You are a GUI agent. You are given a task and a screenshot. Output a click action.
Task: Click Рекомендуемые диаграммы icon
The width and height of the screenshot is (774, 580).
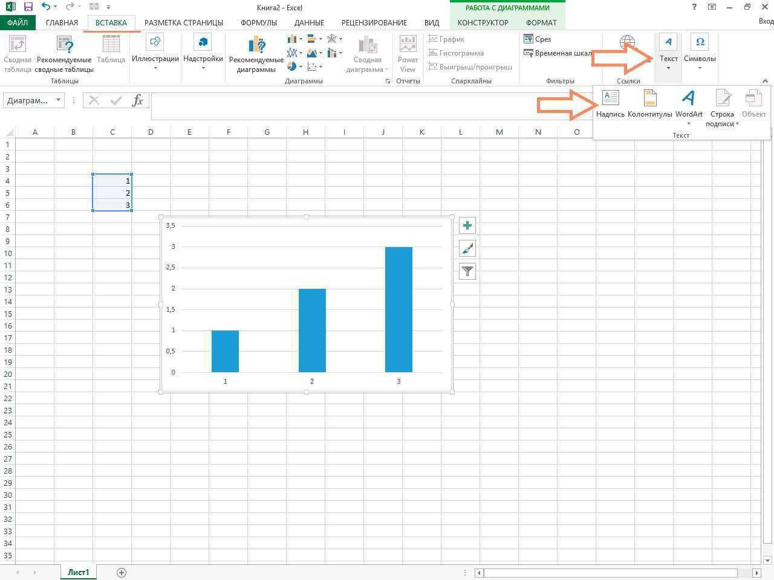pos(256,54)
